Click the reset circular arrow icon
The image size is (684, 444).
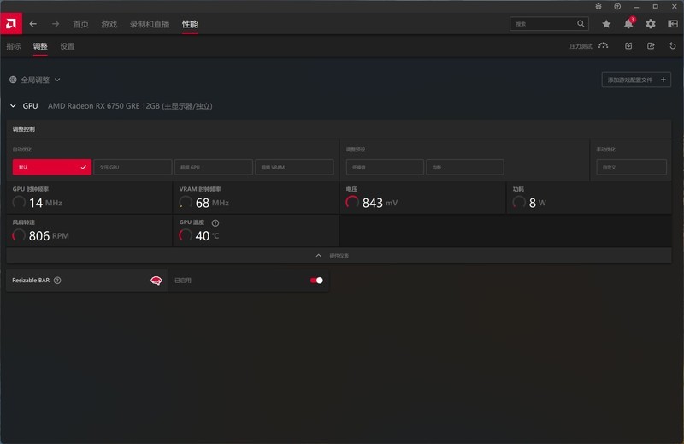click(x=673, y=46)
